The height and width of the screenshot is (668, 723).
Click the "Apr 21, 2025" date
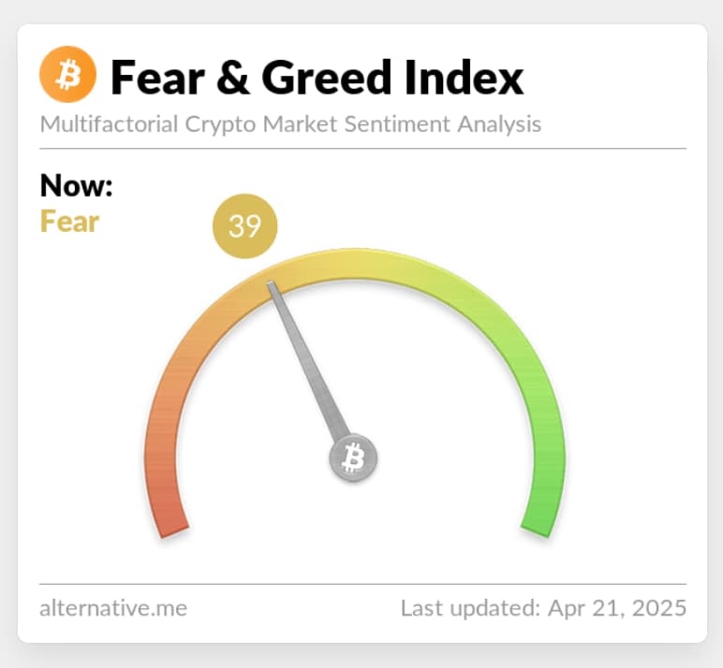[618, 608]
